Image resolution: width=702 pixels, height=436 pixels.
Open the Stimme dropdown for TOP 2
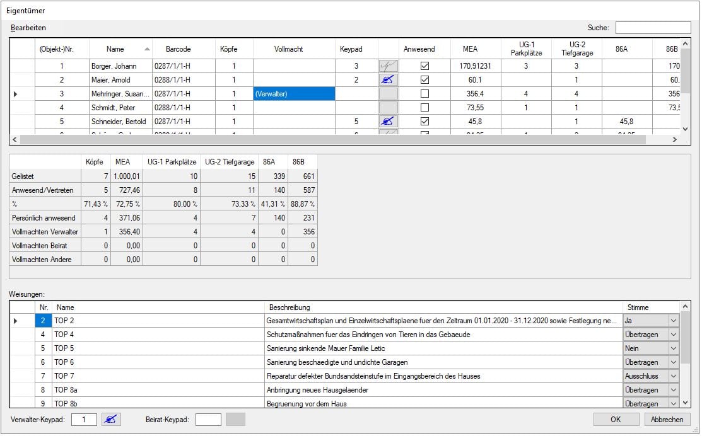674,321
